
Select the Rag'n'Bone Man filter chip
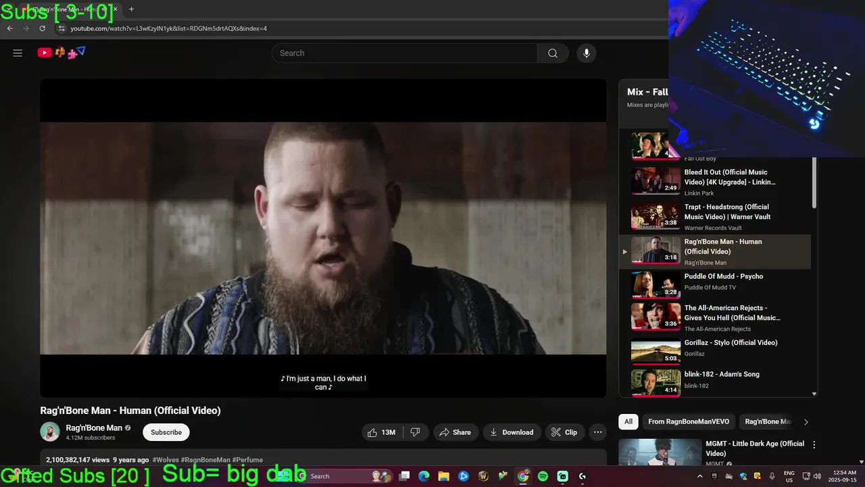(x=768, y=421)
